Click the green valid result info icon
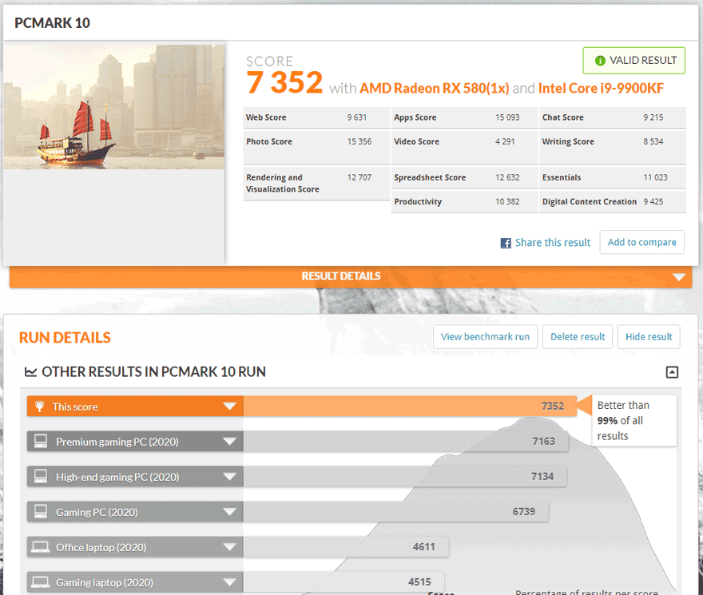The image size is (703, 595). pyautogui.click(x=600, y=61)
